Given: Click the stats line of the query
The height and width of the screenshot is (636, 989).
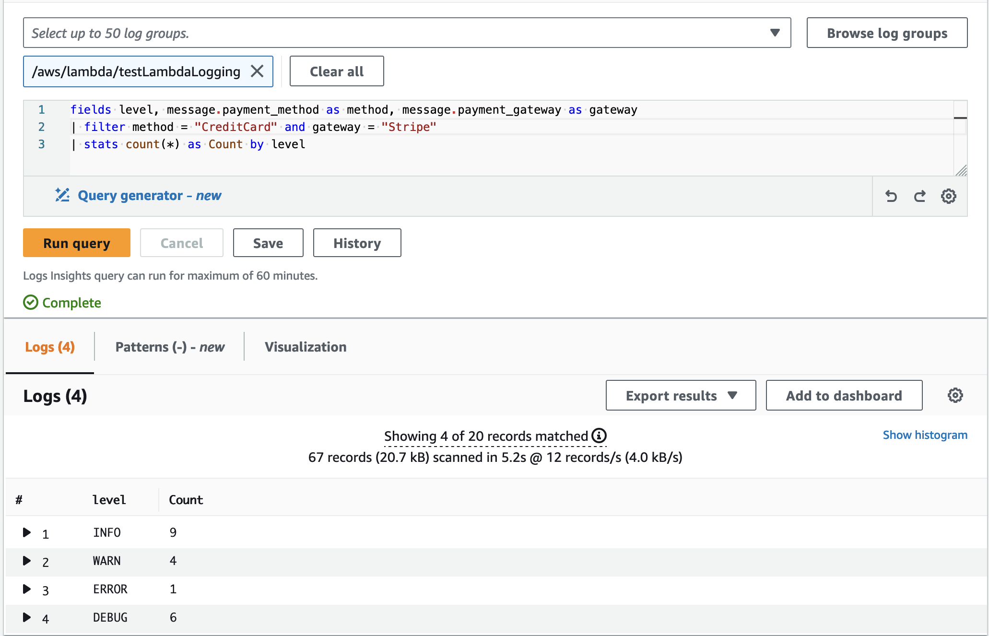Looking at the screenshot, I should click(188, 144).
